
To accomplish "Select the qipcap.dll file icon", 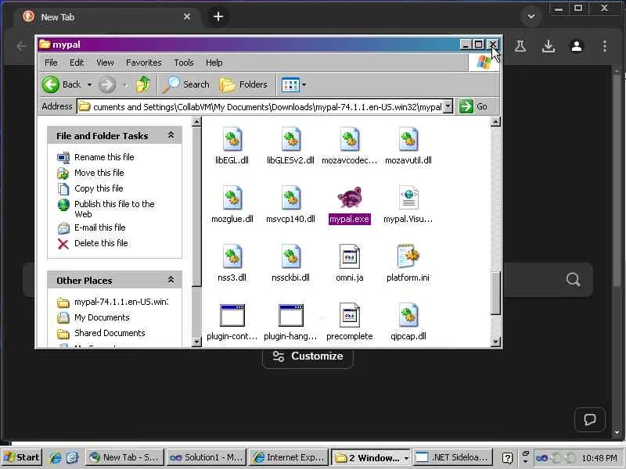I will point(408,315).
